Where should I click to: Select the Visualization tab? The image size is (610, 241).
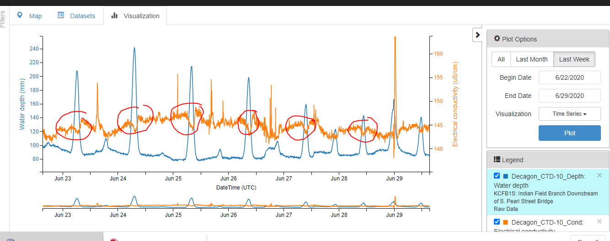tap(135, 16)
